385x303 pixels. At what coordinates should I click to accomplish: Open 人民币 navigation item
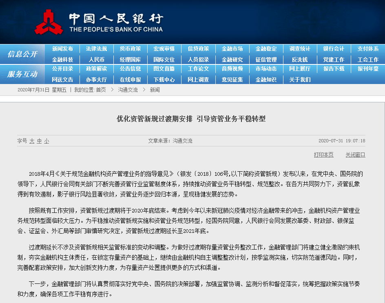[x=97, y=60]
